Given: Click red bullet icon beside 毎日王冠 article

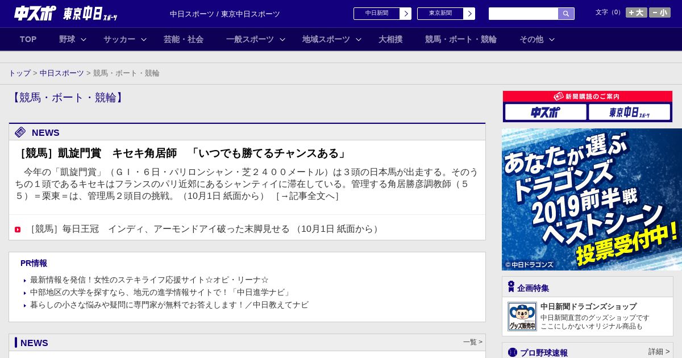Looking at the screenshot, I should (x=18, y=230).
